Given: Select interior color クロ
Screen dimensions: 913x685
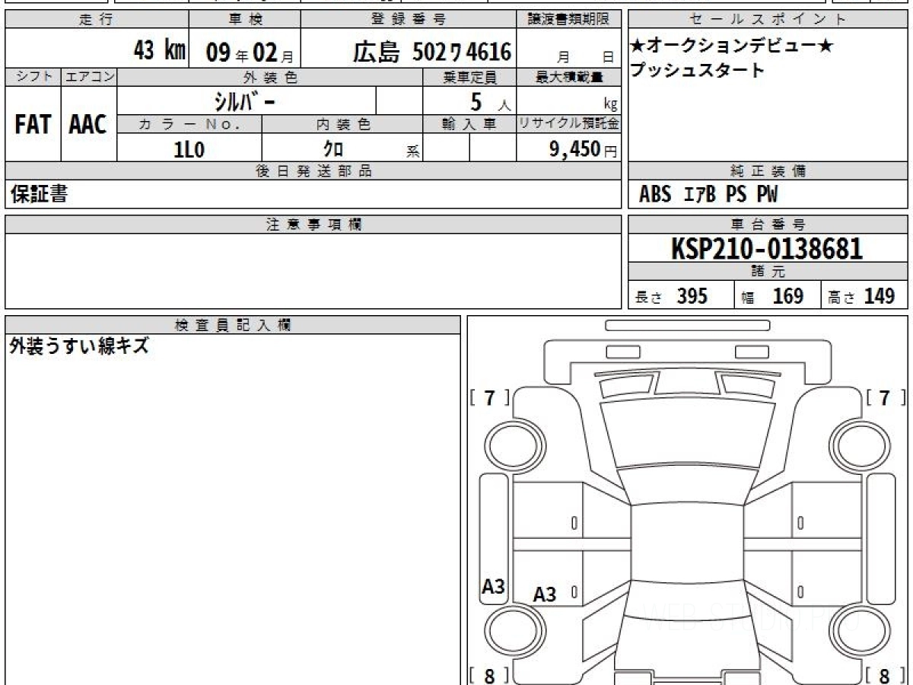Looking at the screenshot, I should (333, 148).
